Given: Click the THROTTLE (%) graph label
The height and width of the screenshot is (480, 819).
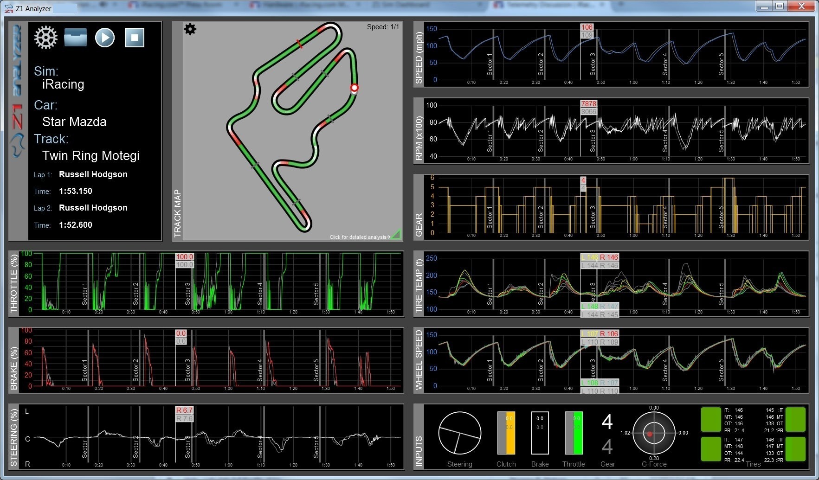Looking at the screenshot, I should (x=14, y=284).
